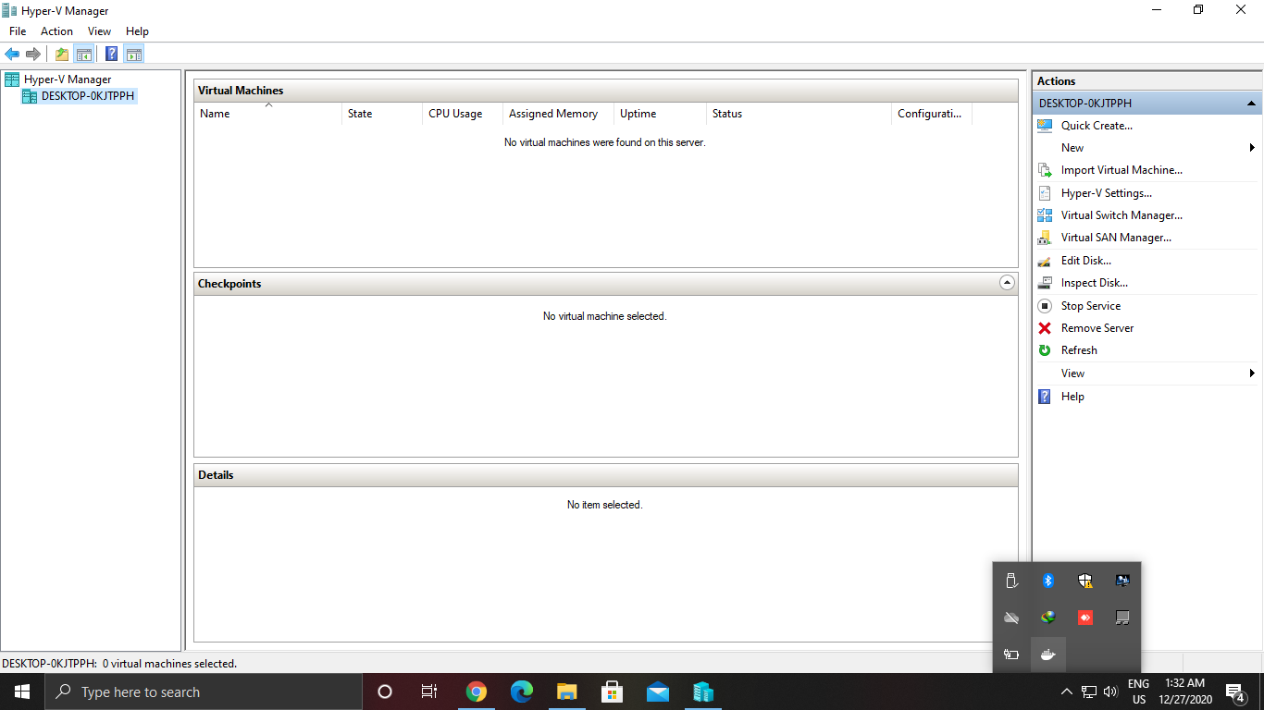Screen dimensions: 1264x710
Task: Open the View menu in the menu bar
Action: coord(99,31)
